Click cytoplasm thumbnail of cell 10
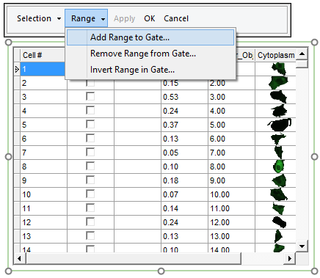Image resolution: width=320 pixels, height=278 pixels. (279, 194)
